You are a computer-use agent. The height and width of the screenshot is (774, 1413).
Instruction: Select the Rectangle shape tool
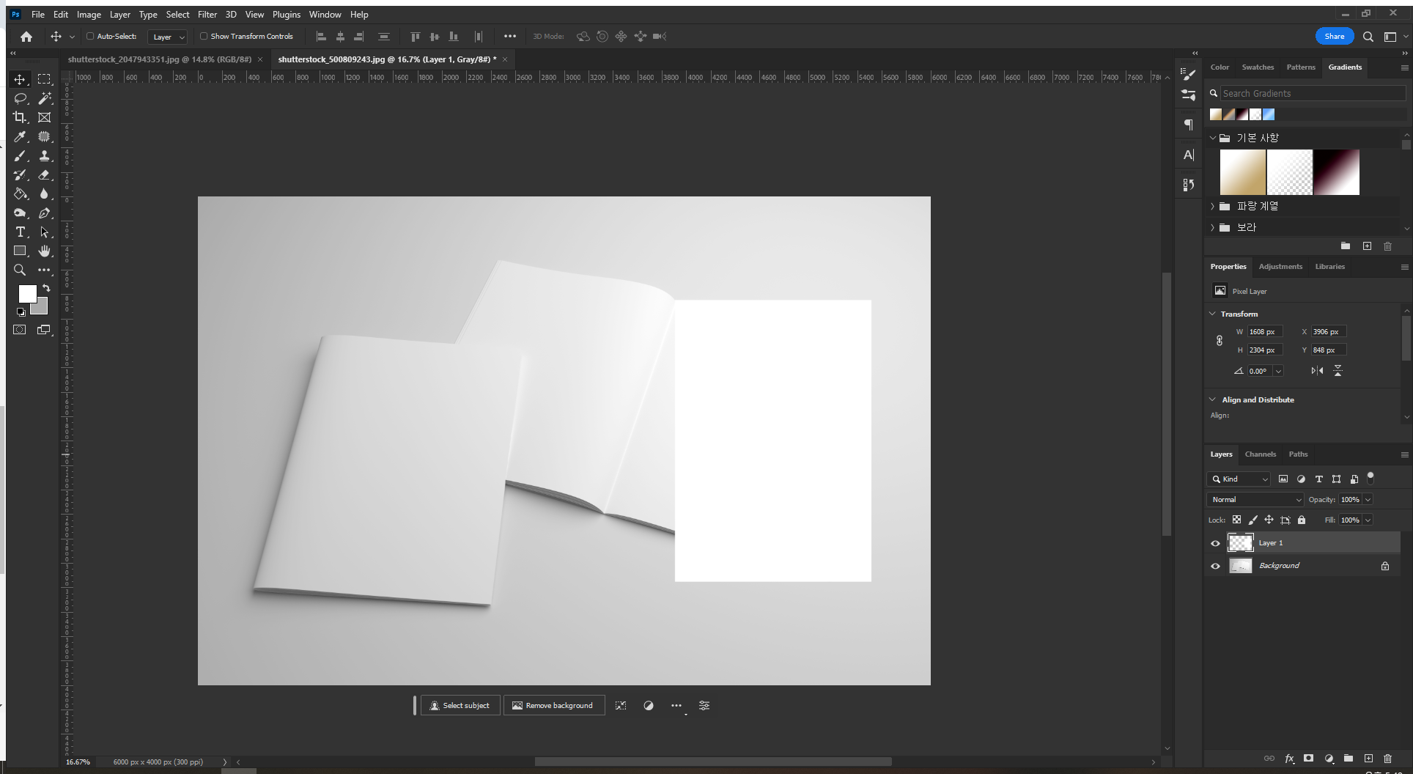point(20,251)
